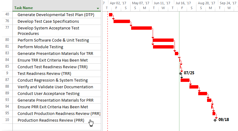Open the Task Name column filter dropdown
Viewport: 238px width, 131px height.
(x=98, y=8)
